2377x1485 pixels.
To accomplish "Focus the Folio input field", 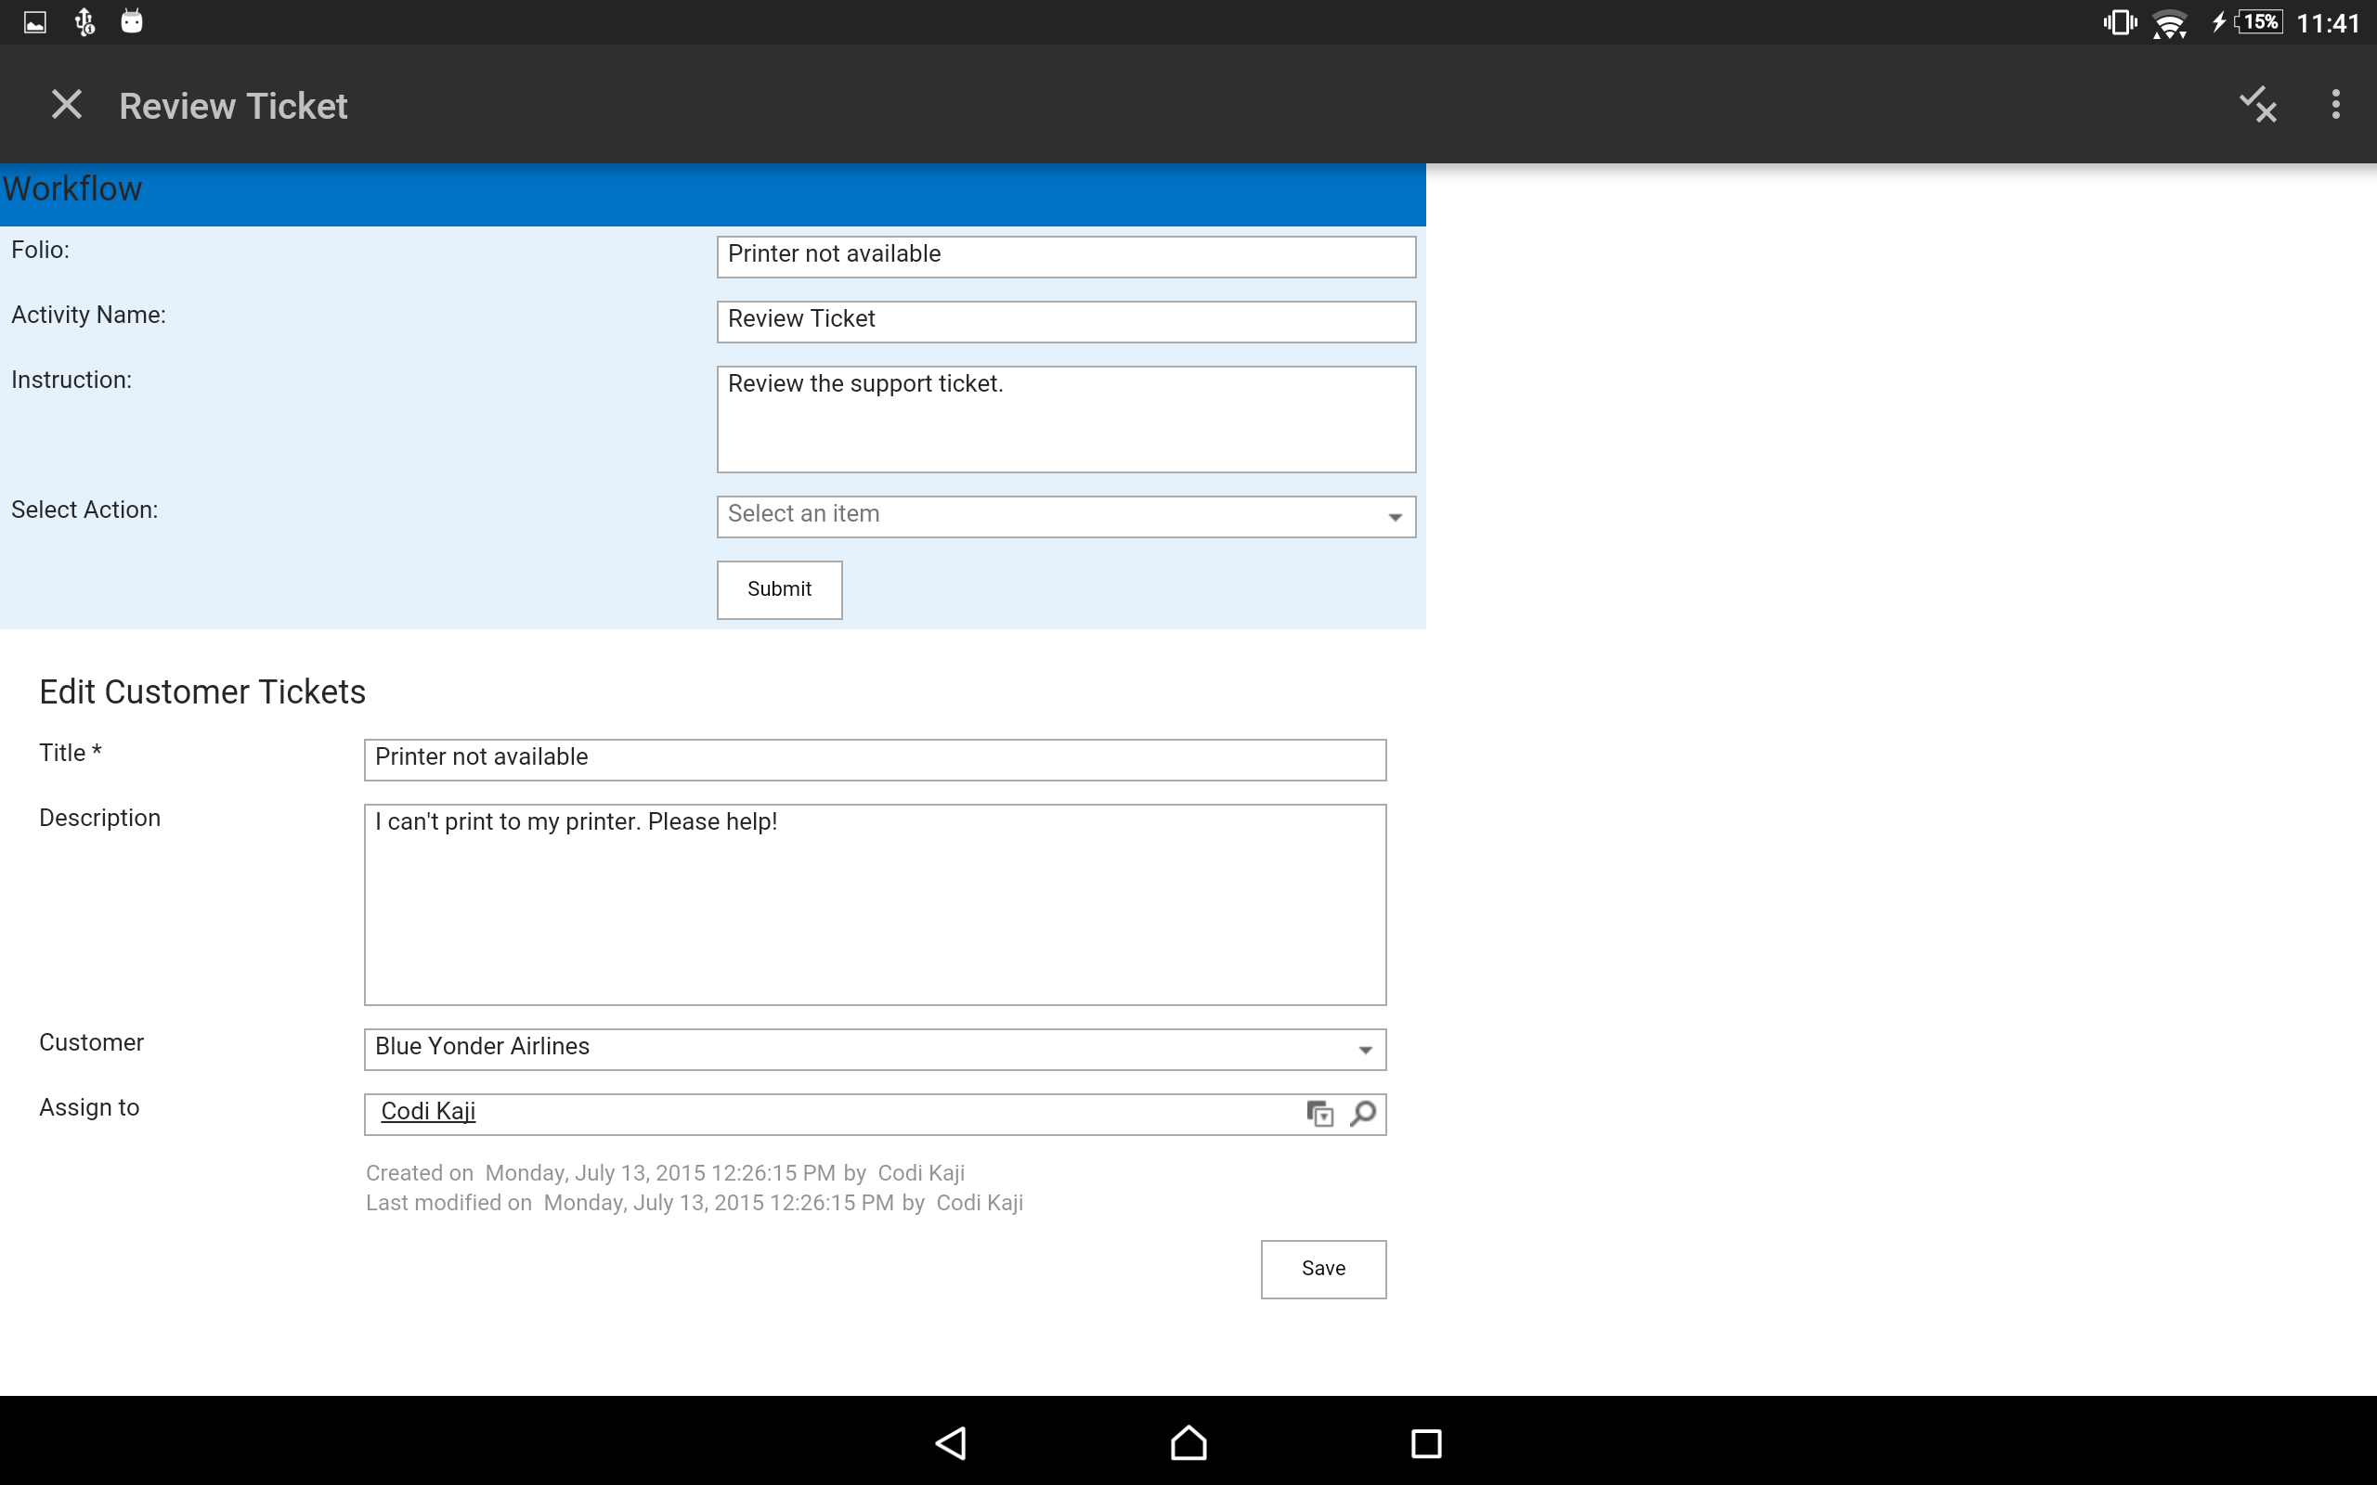I will 1066,256.
